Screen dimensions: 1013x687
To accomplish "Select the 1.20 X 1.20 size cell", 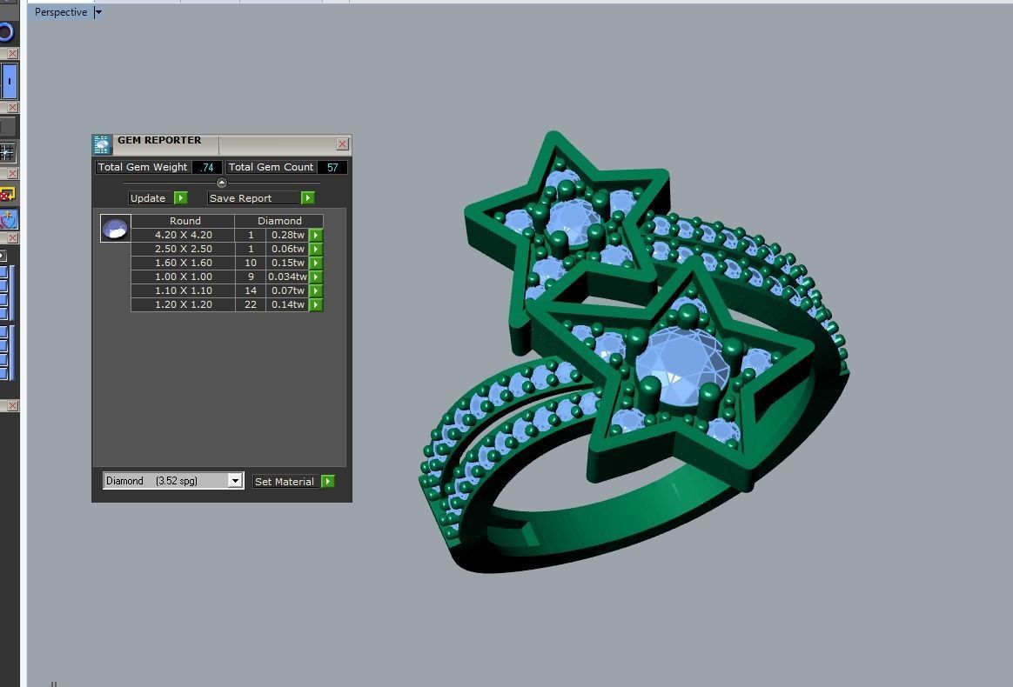I will click(x=184, y=304).
